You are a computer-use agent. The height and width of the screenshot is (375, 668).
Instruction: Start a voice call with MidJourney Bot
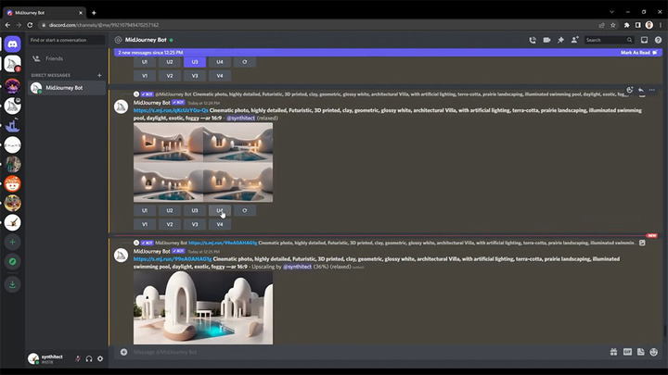click(533, 40)
